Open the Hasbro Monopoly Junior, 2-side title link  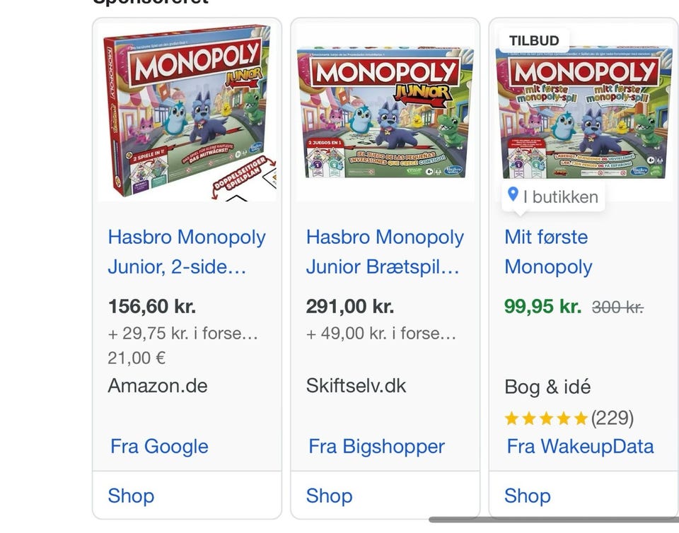coord(187,252)
